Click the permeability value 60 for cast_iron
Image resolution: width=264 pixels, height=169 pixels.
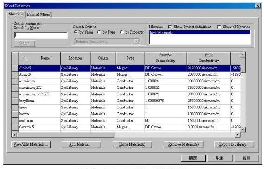pyautogui.click(x=166, y=121)
